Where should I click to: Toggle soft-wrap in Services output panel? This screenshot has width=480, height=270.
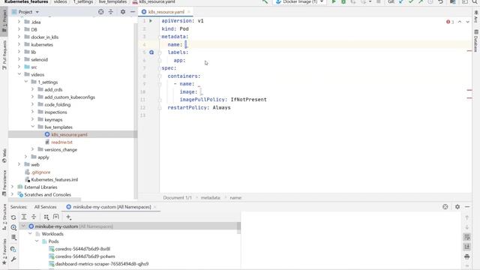point(466,237)
